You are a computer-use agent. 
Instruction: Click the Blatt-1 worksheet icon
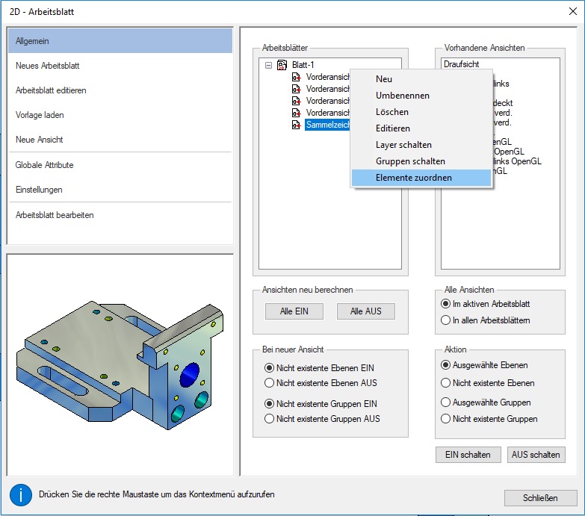(x=282, y=65)
